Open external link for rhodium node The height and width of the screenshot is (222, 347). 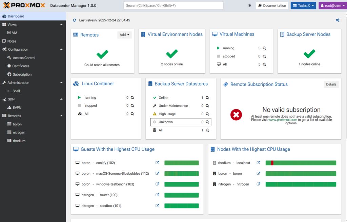click(x=259, y=163)
